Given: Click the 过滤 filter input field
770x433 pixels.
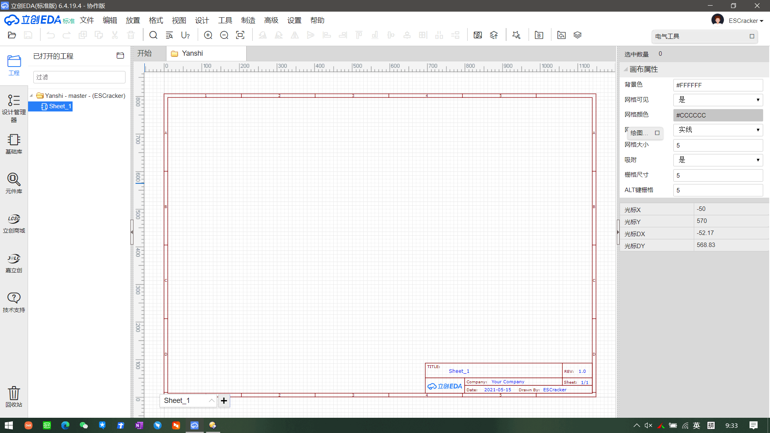Looking at the screenshot, I should tap(79, 77).
